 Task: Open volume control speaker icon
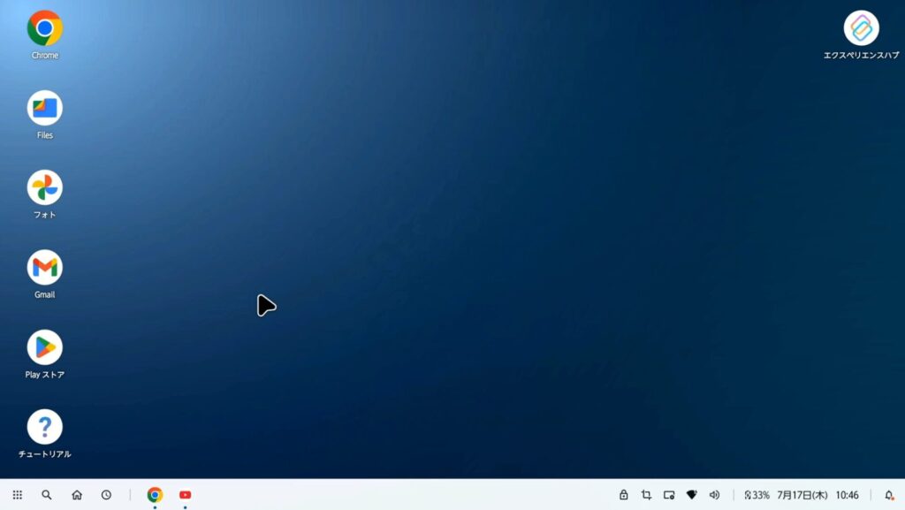714,495
